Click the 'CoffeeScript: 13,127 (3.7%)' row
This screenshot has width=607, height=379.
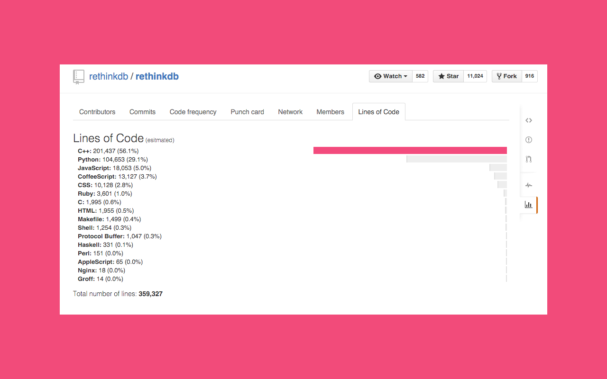click(117, 177)
